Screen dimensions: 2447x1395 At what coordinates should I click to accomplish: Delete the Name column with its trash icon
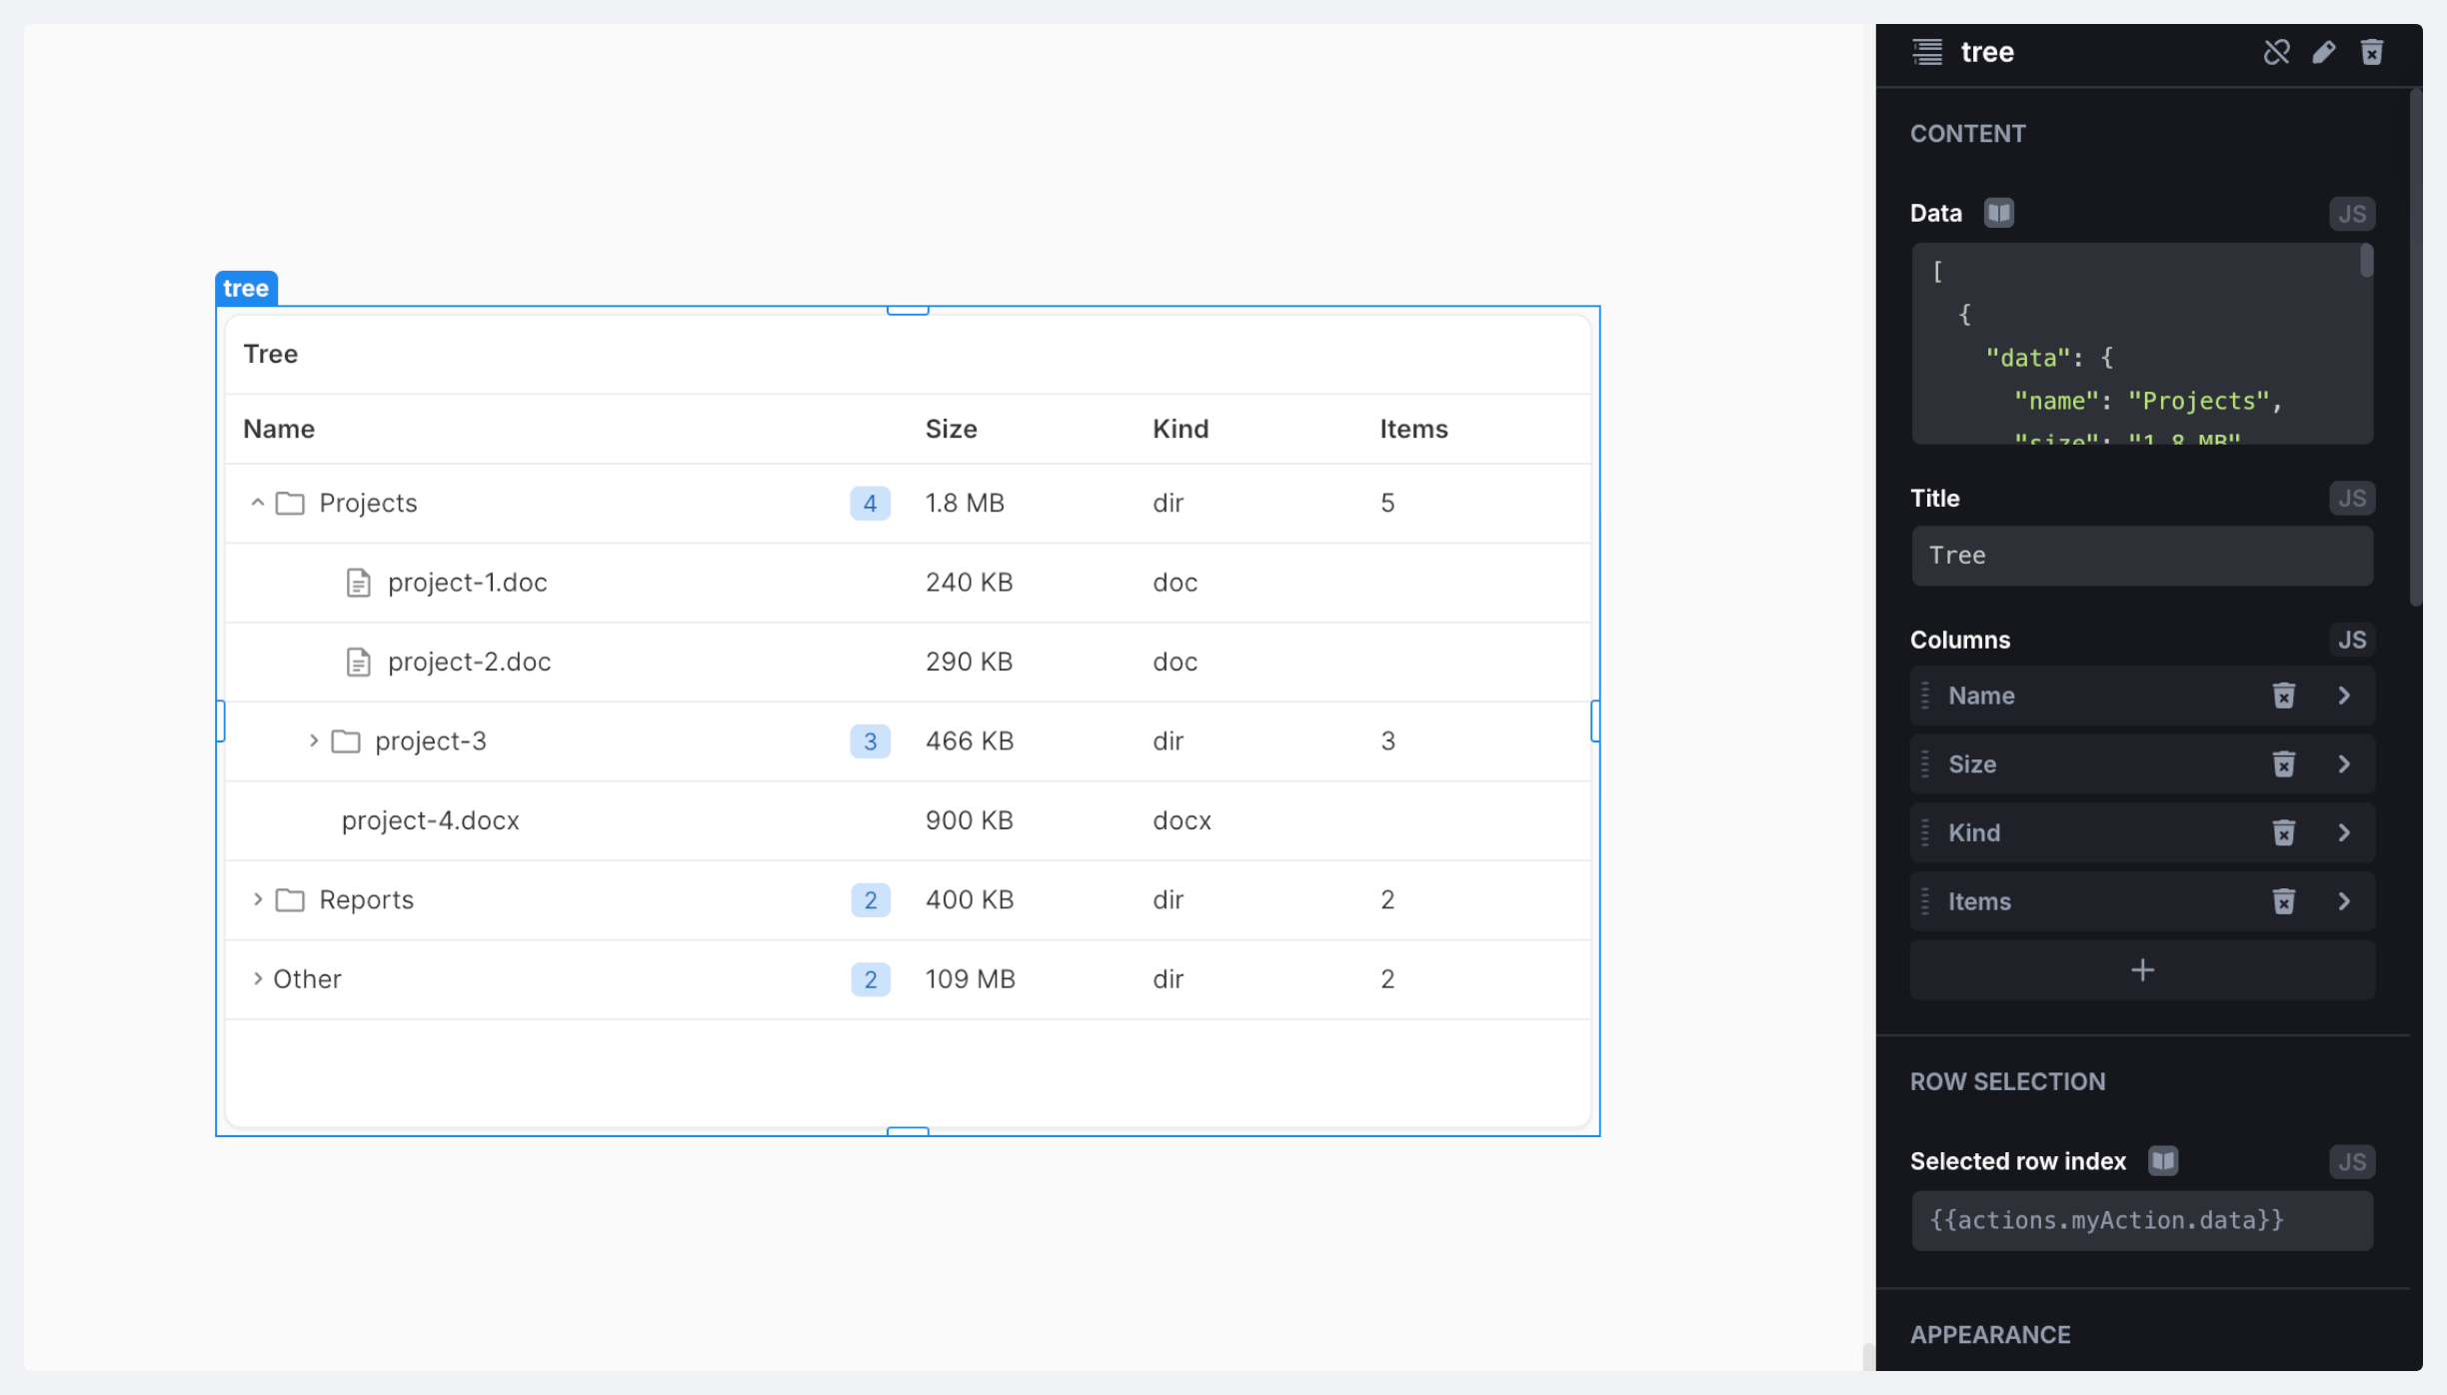2283,696
